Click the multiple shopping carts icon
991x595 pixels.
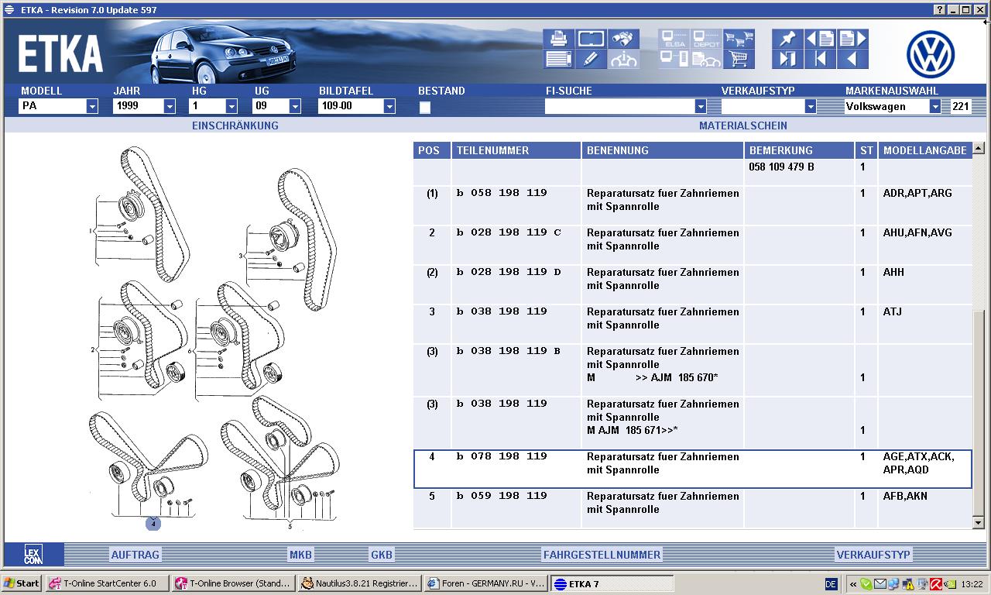point(739,39)
